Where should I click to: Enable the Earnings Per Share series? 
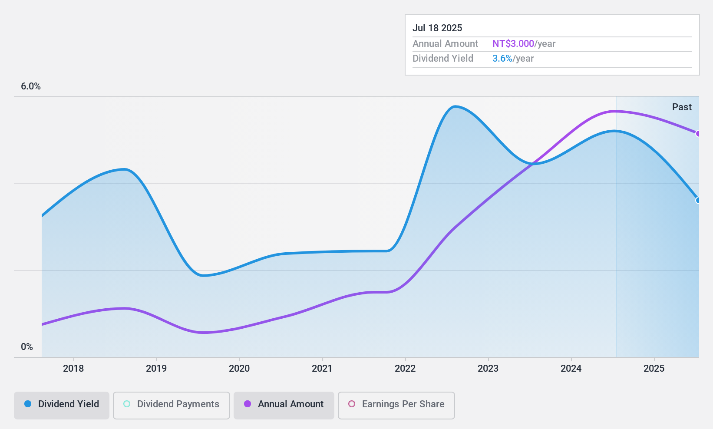[x=396, y=405]
